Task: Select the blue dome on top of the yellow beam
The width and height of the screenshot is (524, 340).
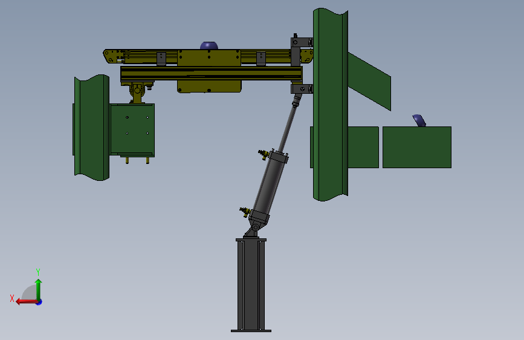Action: click(209, 46)
